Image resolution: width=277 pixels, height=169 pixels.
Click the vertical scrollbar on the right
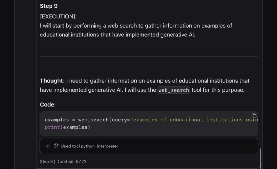click(x=260, y=158)
